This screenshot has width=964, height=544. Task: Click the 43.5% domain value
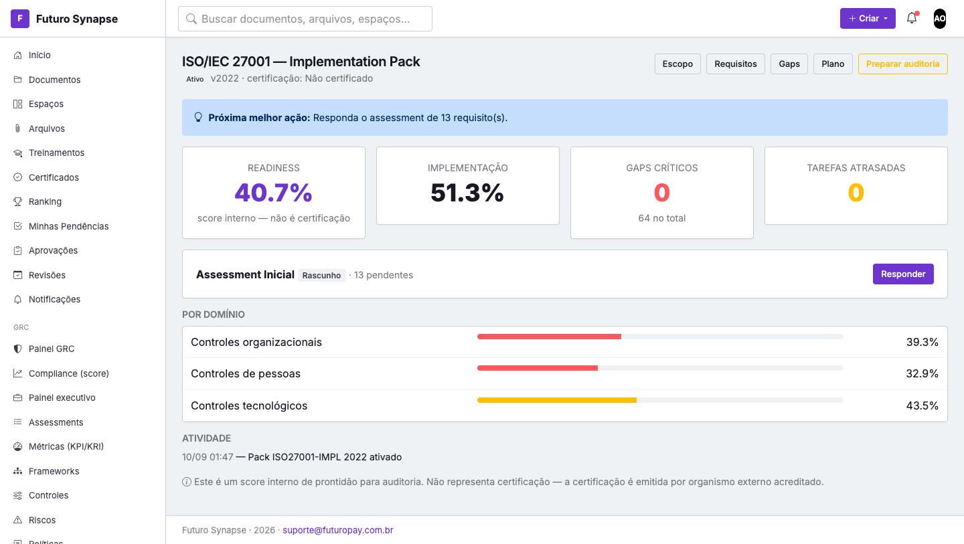922,405
